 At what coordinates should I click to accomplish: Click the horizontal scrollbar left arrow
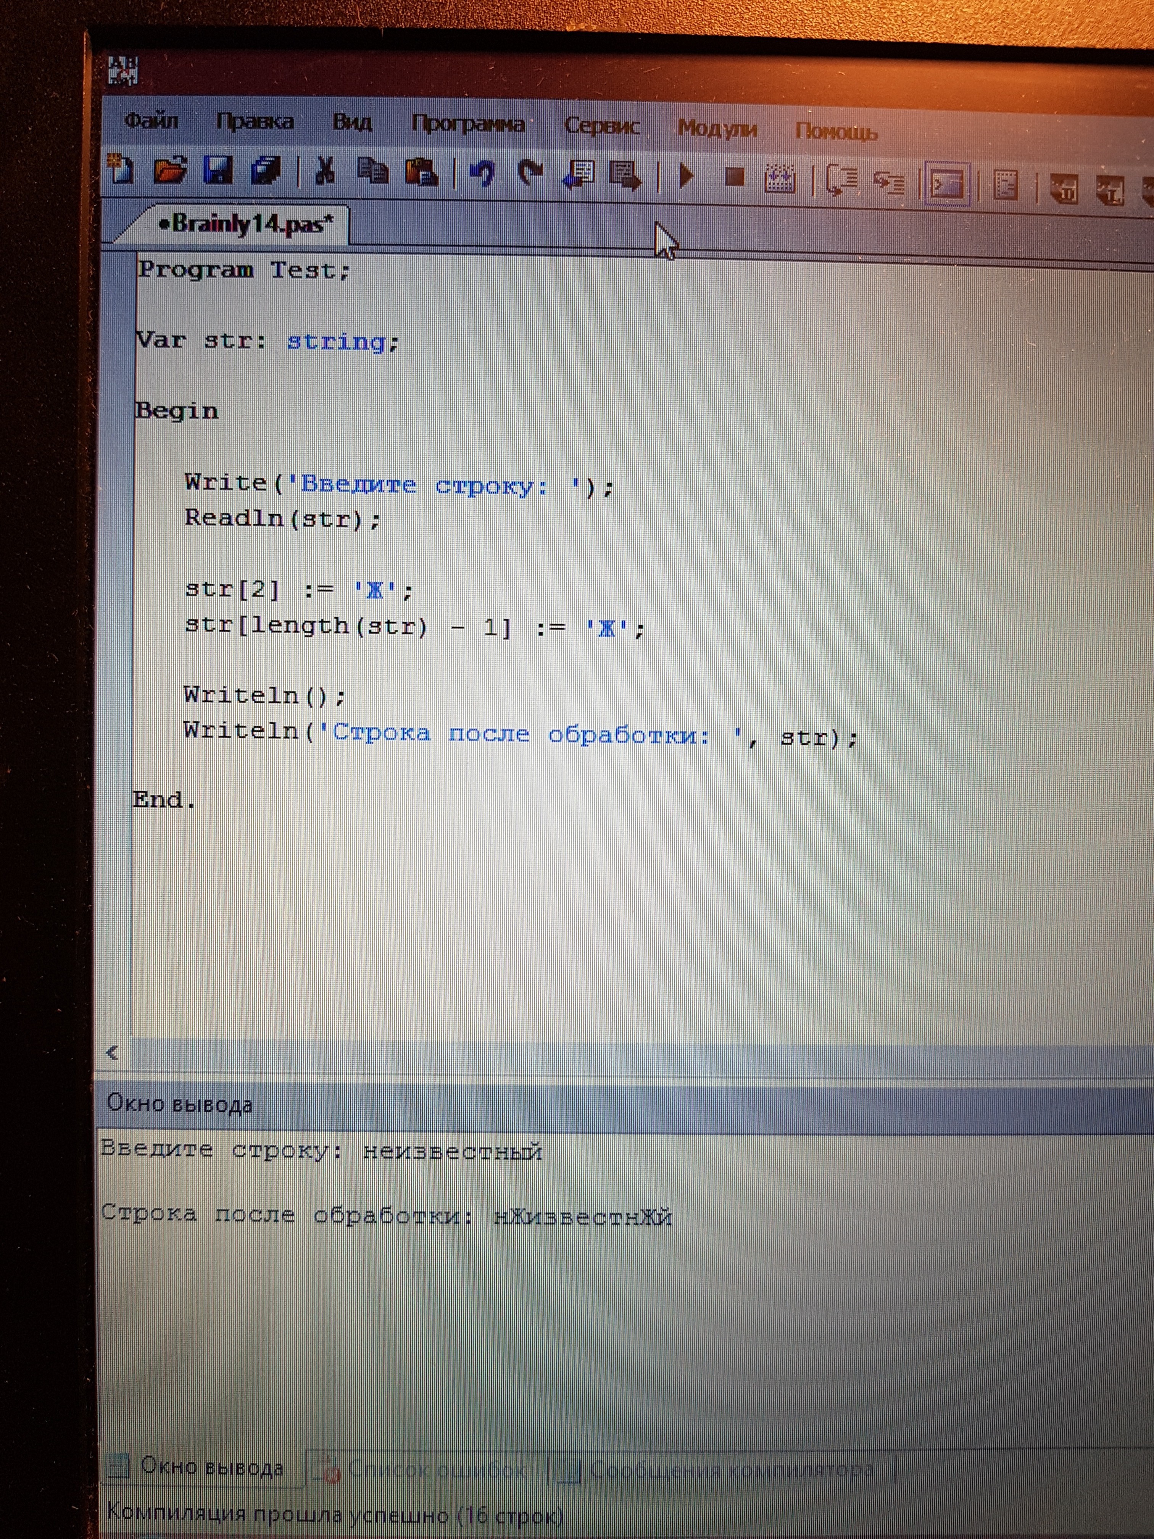point(113,1053)
